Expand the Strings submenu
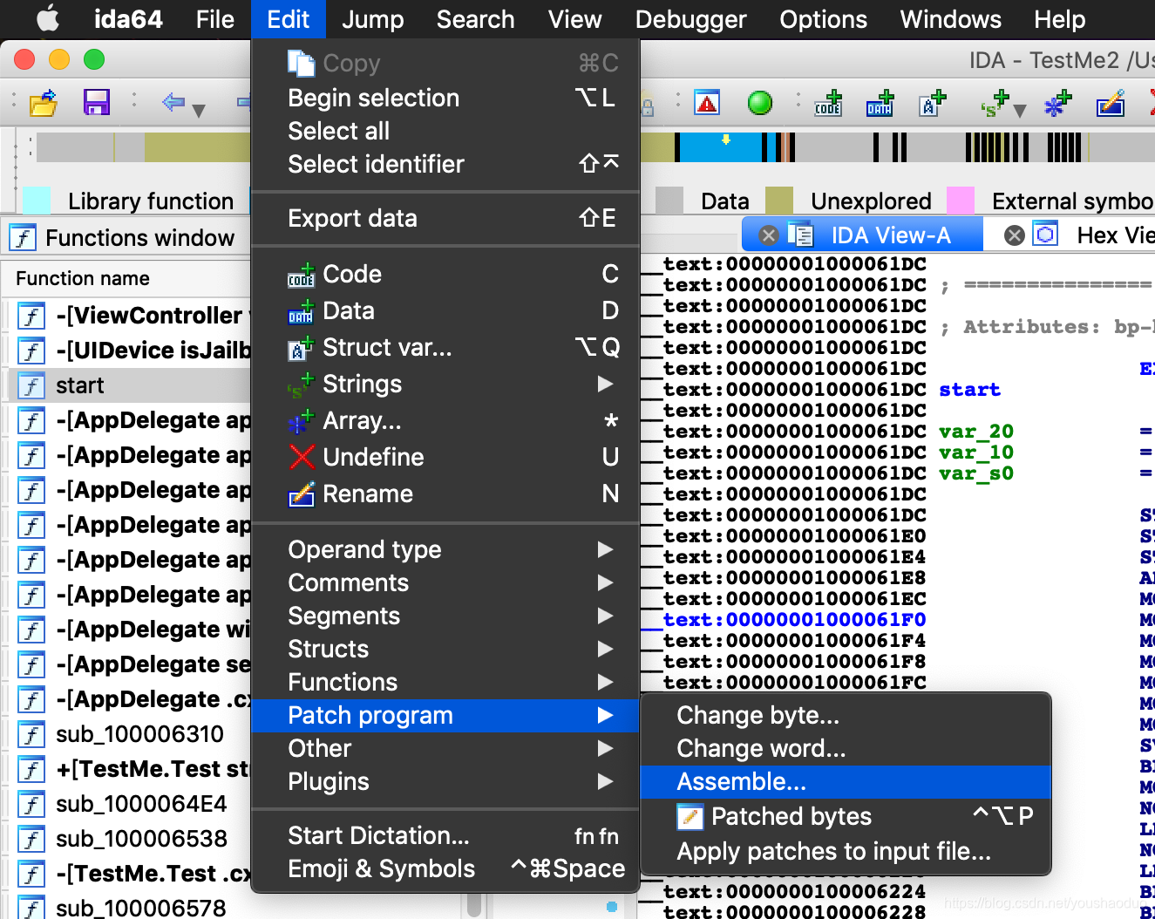 pos(606,384)
